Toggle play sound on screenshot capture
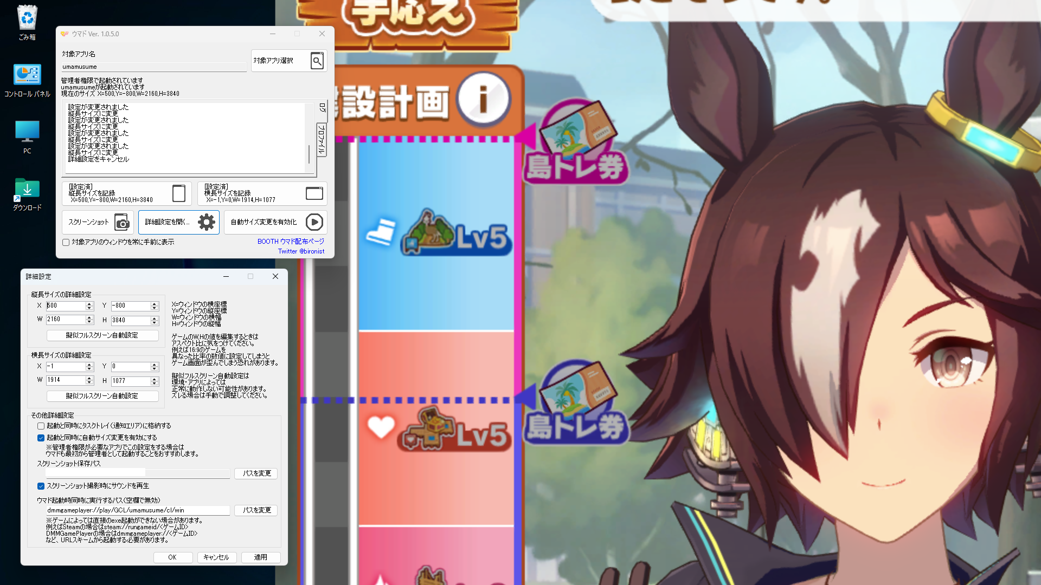This screenshot has width=1041, height=585. point(41,486)
